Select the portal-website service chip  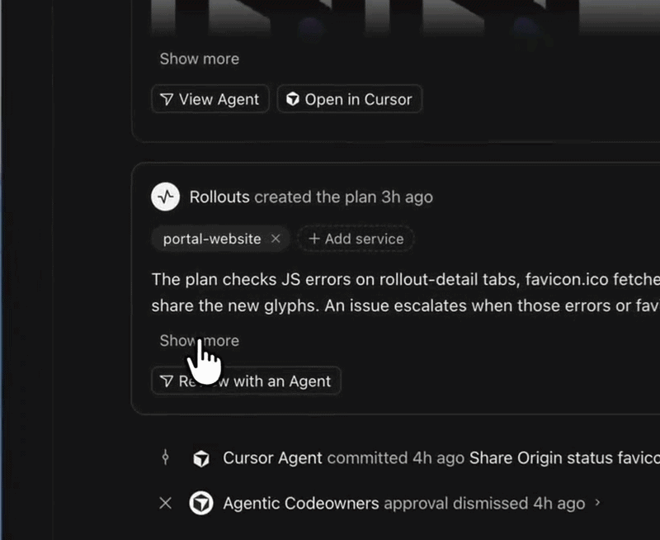(212, 239)
